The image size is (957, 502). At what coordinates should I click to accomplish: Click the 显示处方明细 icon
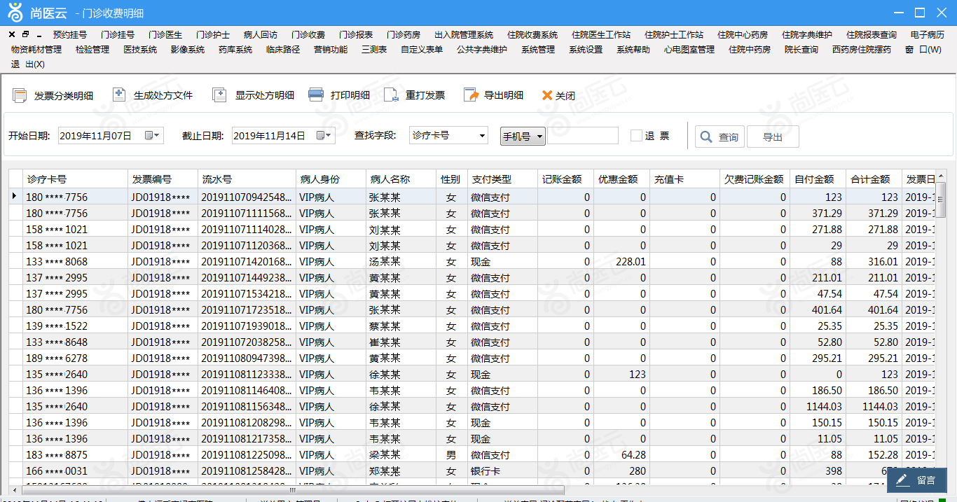[219, 95]
